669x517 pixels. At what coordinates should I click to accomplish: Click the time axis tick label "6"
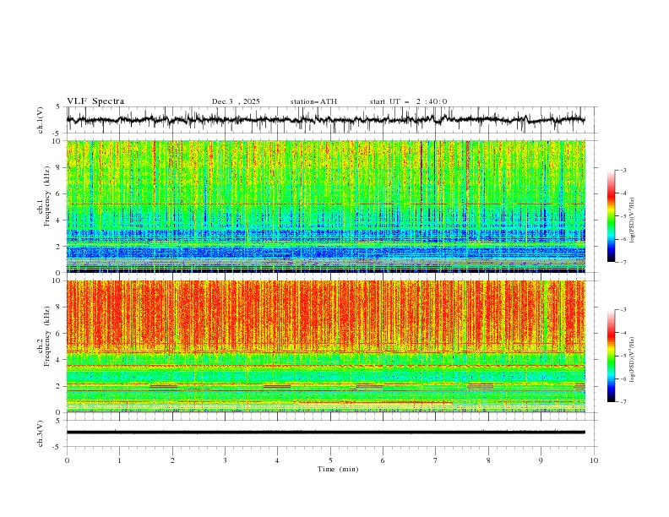[383, 460]
